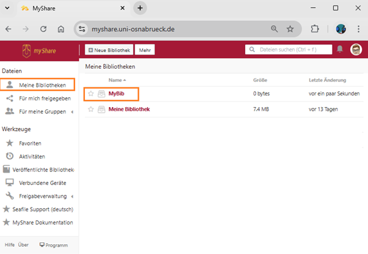Screen dimensions: 368x254
Task: Sort libraries by Name column header
Action: 116,80
